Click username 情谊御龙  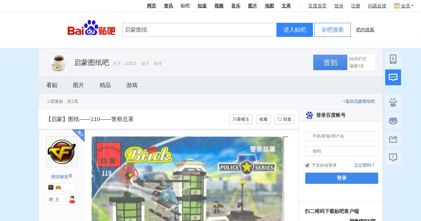coord(60,177)
